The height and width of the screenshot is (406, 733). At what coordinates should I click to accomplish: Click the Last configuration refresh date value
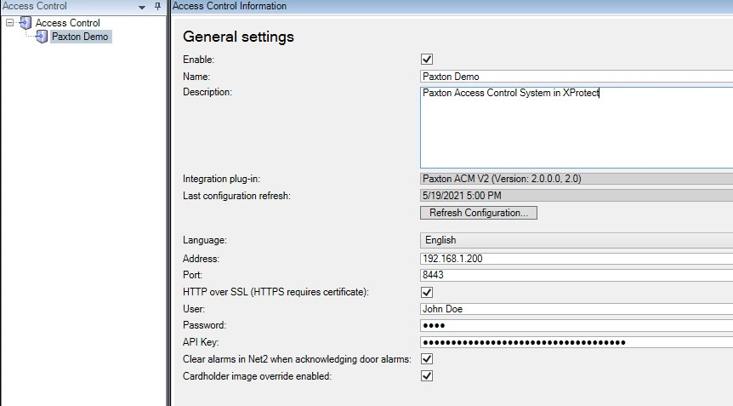tap(577, 196)
